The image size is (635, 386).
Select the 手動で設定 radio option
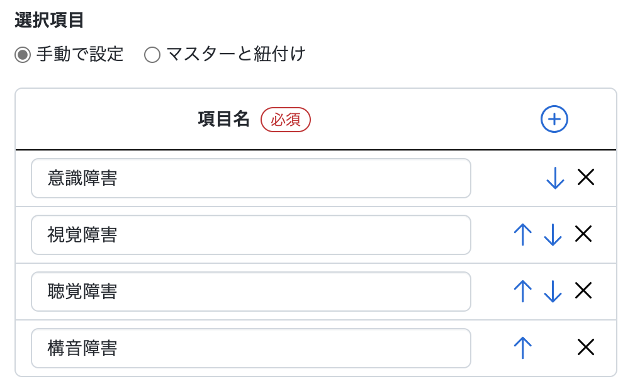23,55
